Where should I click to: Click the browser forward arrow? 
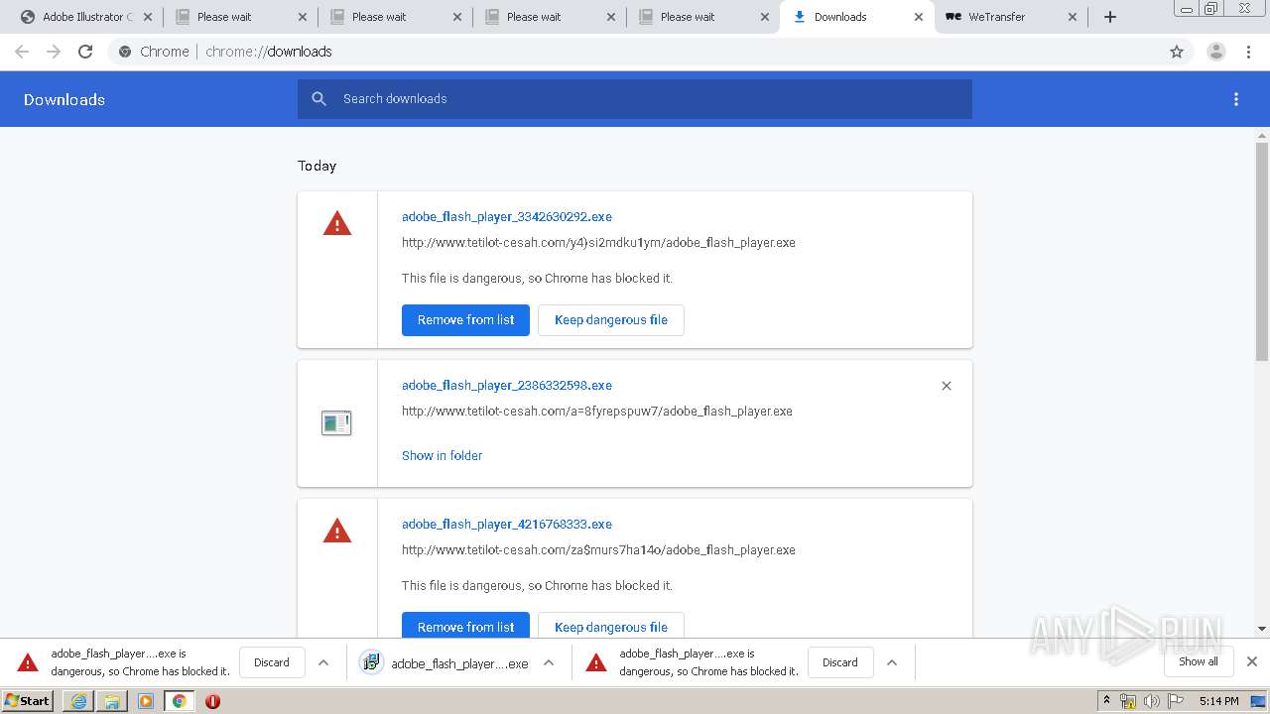point(54,52)
